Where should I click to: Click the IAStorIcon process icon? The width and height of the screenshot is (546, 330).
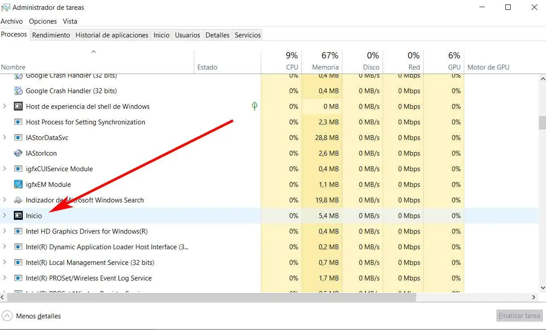tap(18, 153)
